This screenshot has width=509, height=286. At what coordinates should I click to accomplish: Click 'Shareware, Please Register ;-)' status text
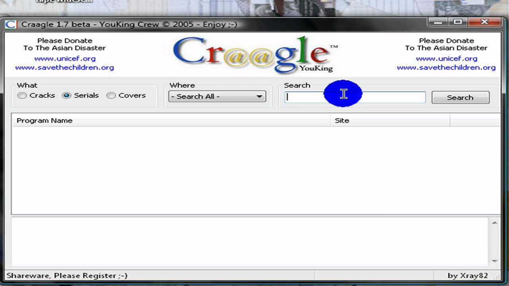click(x=67, y=276)
